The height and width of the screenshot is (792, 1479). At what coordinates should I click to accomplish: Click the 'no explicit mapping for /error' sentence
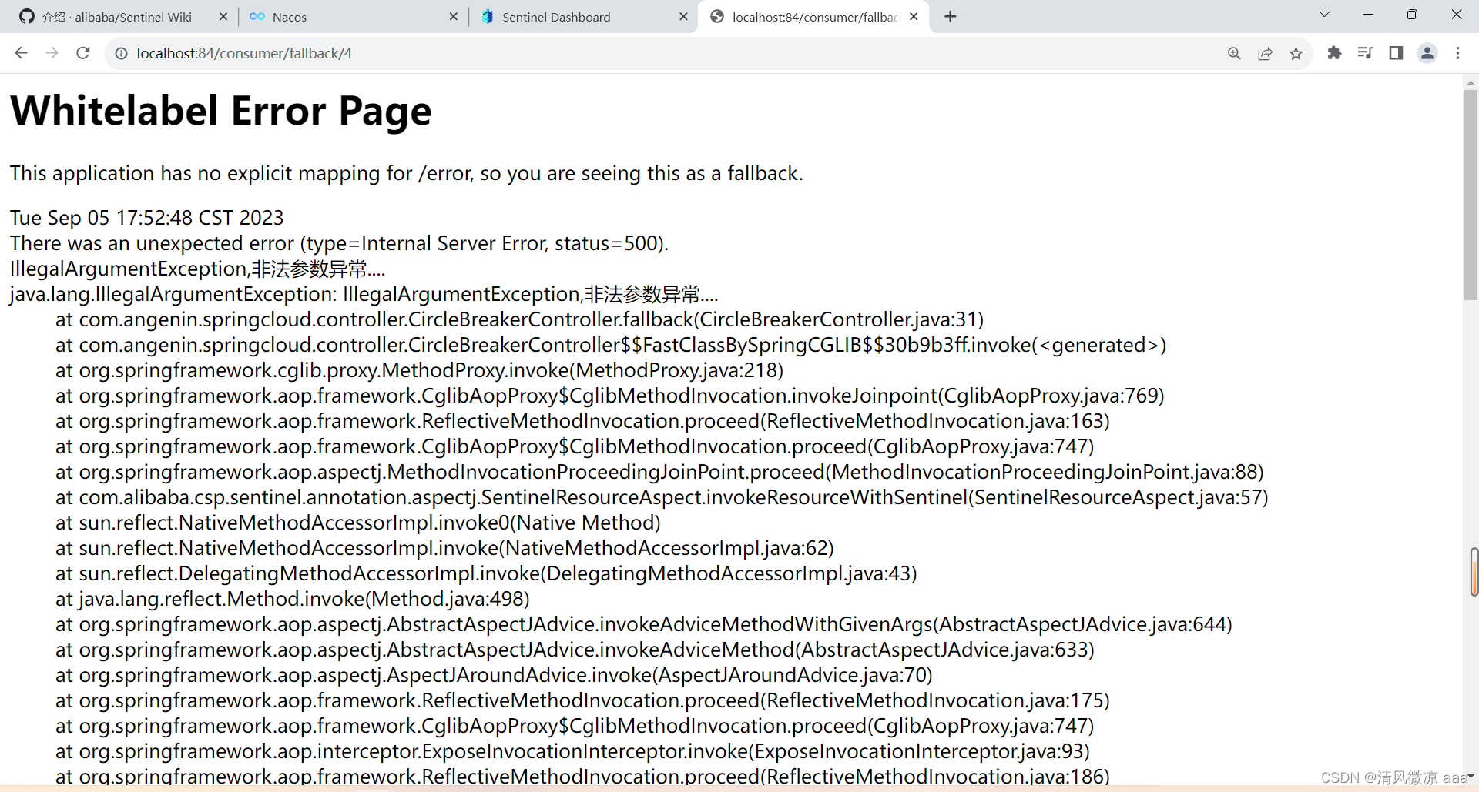point(407,173)
